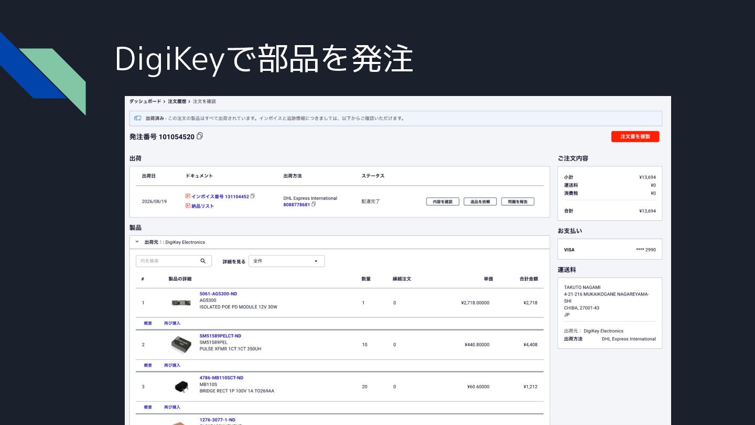This screenshot has height=425, width=755.
Task: Open part link 4786-MB110SCT-ND
Action: [221, 378]
